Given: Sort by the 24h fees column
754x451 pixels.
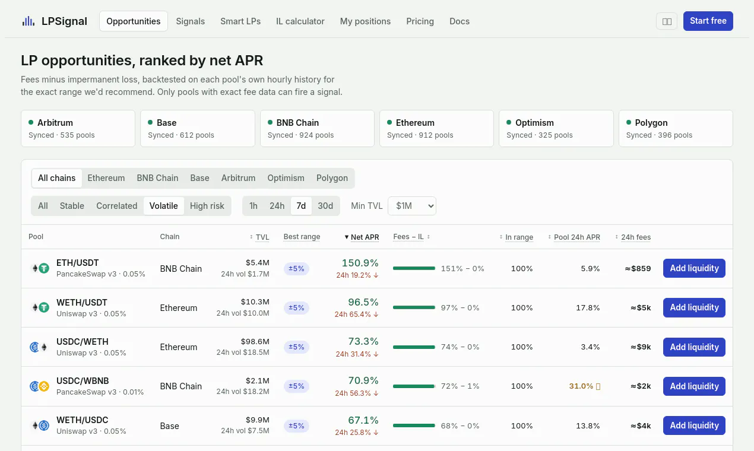Looking at the screenshot, I should pos(633,237).
